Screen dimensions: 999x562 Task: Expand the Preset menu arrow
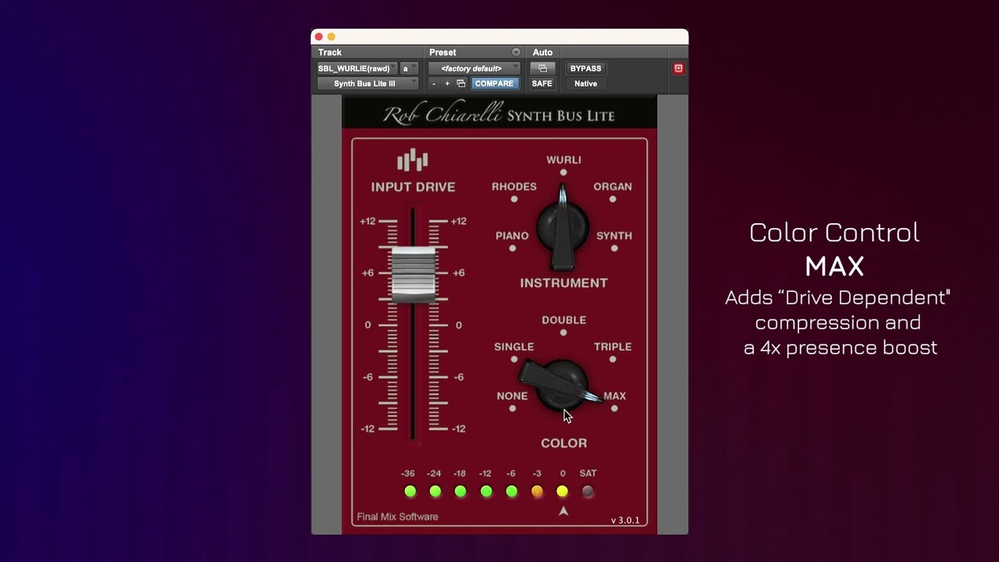click(x=516, y=52)
